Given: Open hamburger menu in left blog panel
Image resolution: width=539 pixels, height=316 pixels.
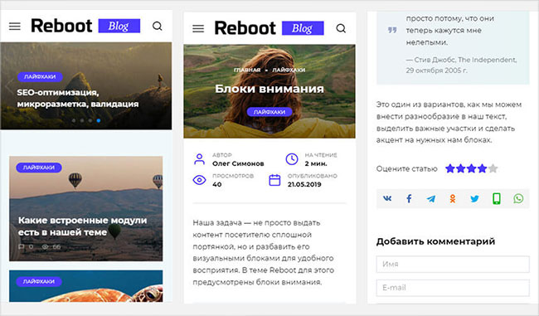Looking at the screenshot, I should point(15,27).
